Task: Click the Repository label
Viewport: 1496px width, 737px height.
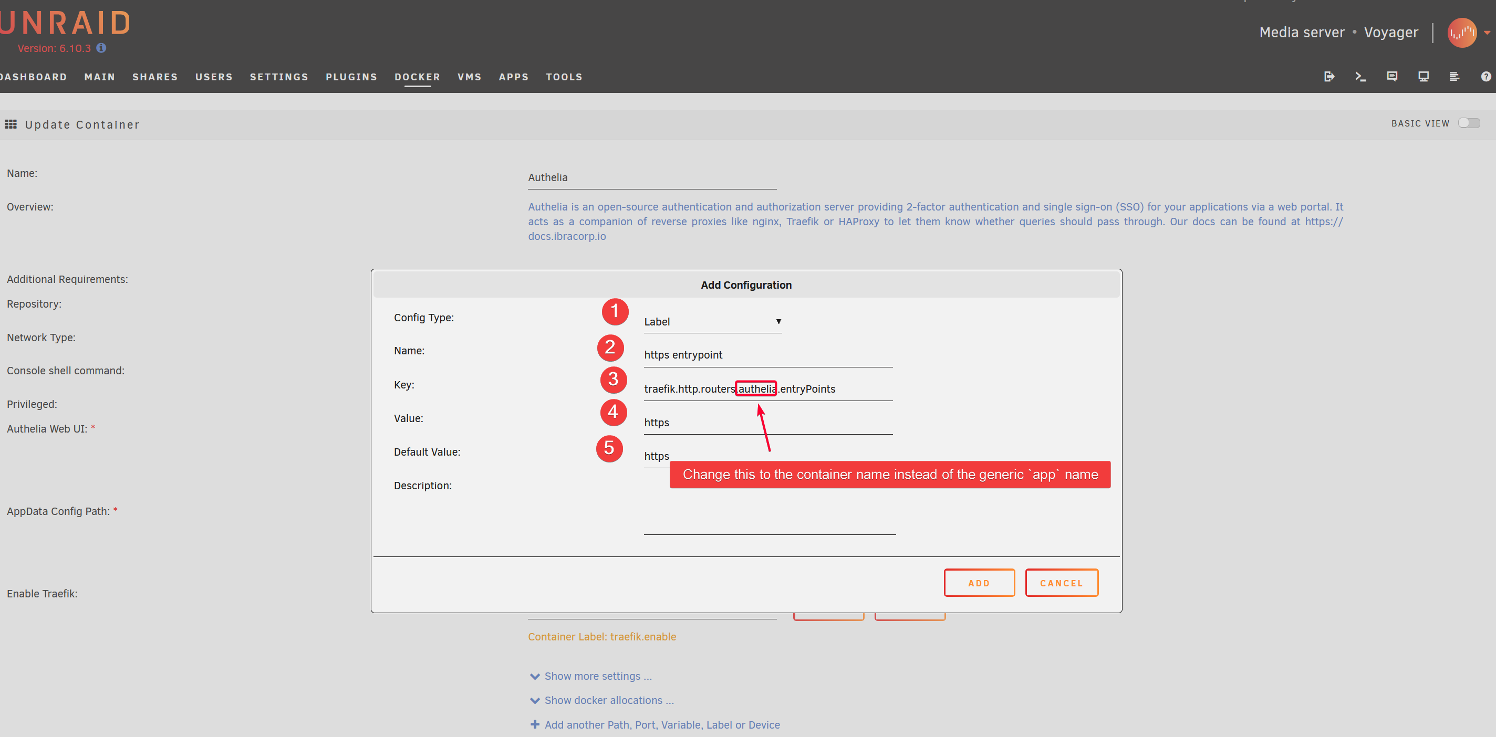Action: point(34,303)
